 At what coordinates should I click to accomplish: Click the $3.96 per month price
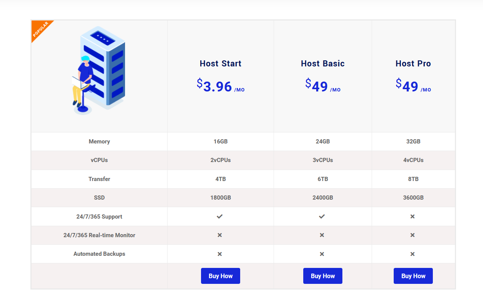[x=220, y=87]
